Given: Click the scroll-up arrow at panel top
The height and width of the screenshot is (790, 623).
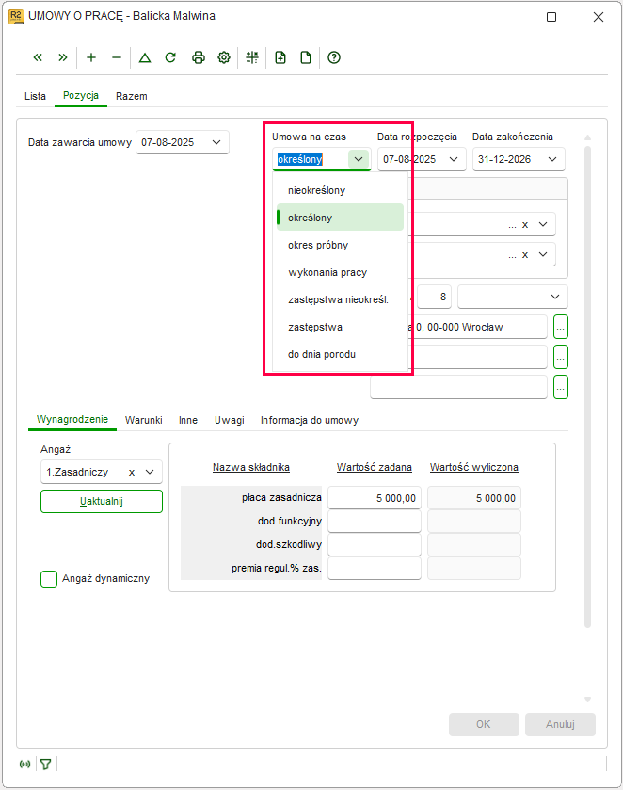Looking at the screenshot, I should tap(587, 137).
